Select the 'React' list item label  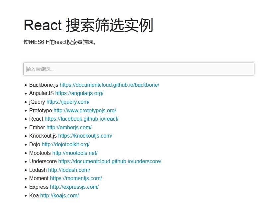click(36, 119)
